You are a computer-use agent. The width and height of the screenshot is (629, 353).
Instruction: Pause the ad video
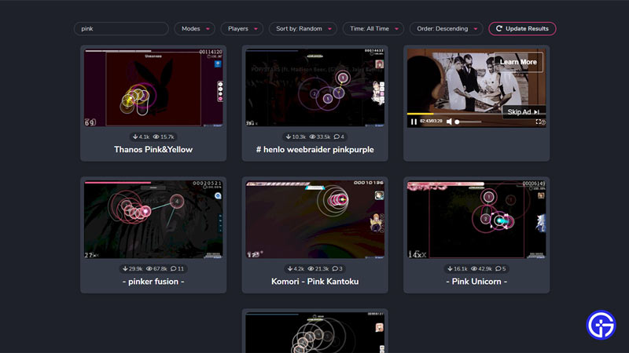pos(414,122)
